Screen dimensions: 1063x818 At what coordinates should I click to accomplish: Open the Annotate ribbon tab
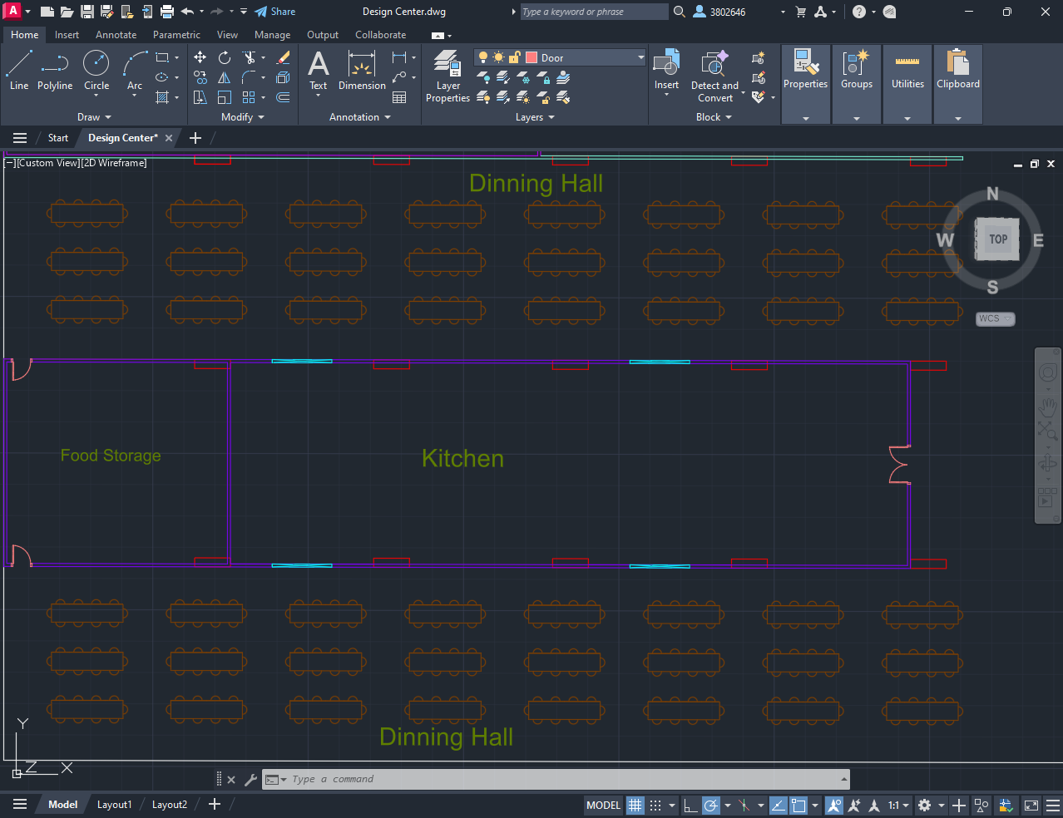[x=116, y=35]
